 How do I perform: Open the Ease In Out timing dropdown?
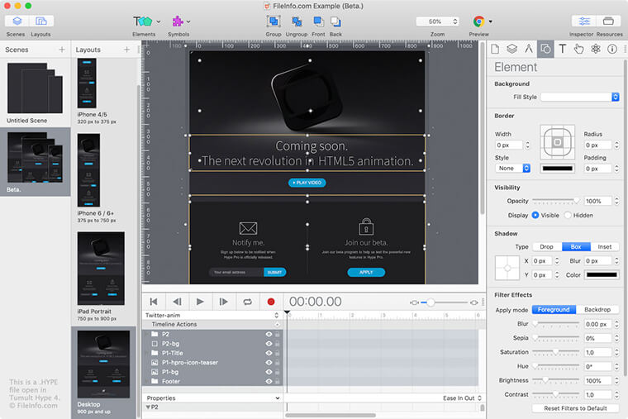[463, 398]
